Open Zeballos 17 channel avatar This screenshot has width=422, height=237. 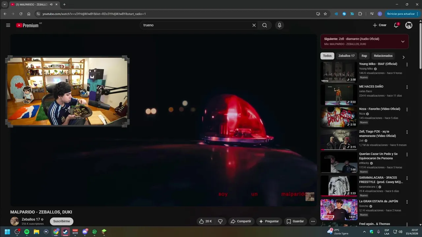click(x=15, y=221)
